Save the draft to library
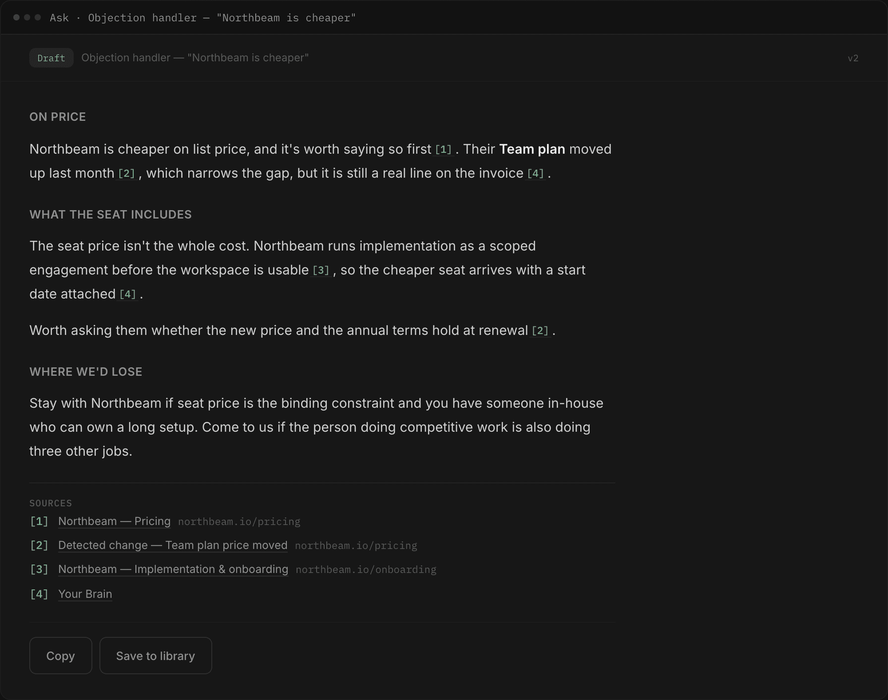The image size is (888, 700). 155,656
